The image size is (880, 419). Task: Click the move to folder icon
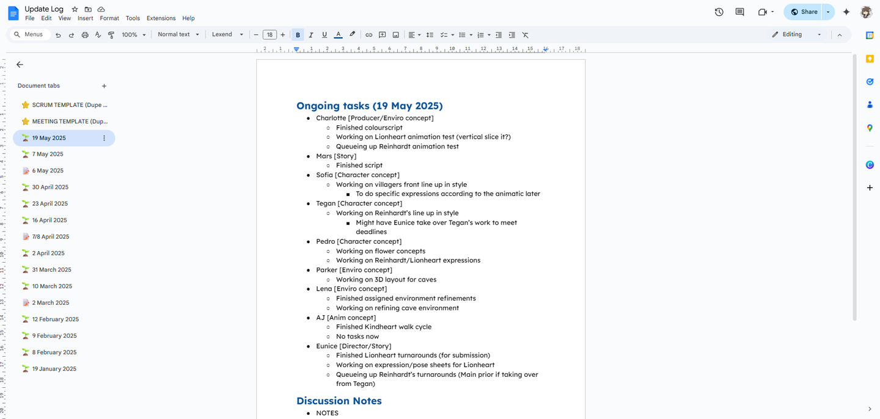pos(88,9)
